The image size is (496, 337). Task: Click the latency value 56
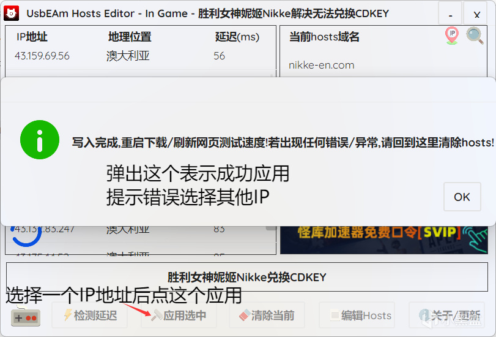click(x=219, y=56)
